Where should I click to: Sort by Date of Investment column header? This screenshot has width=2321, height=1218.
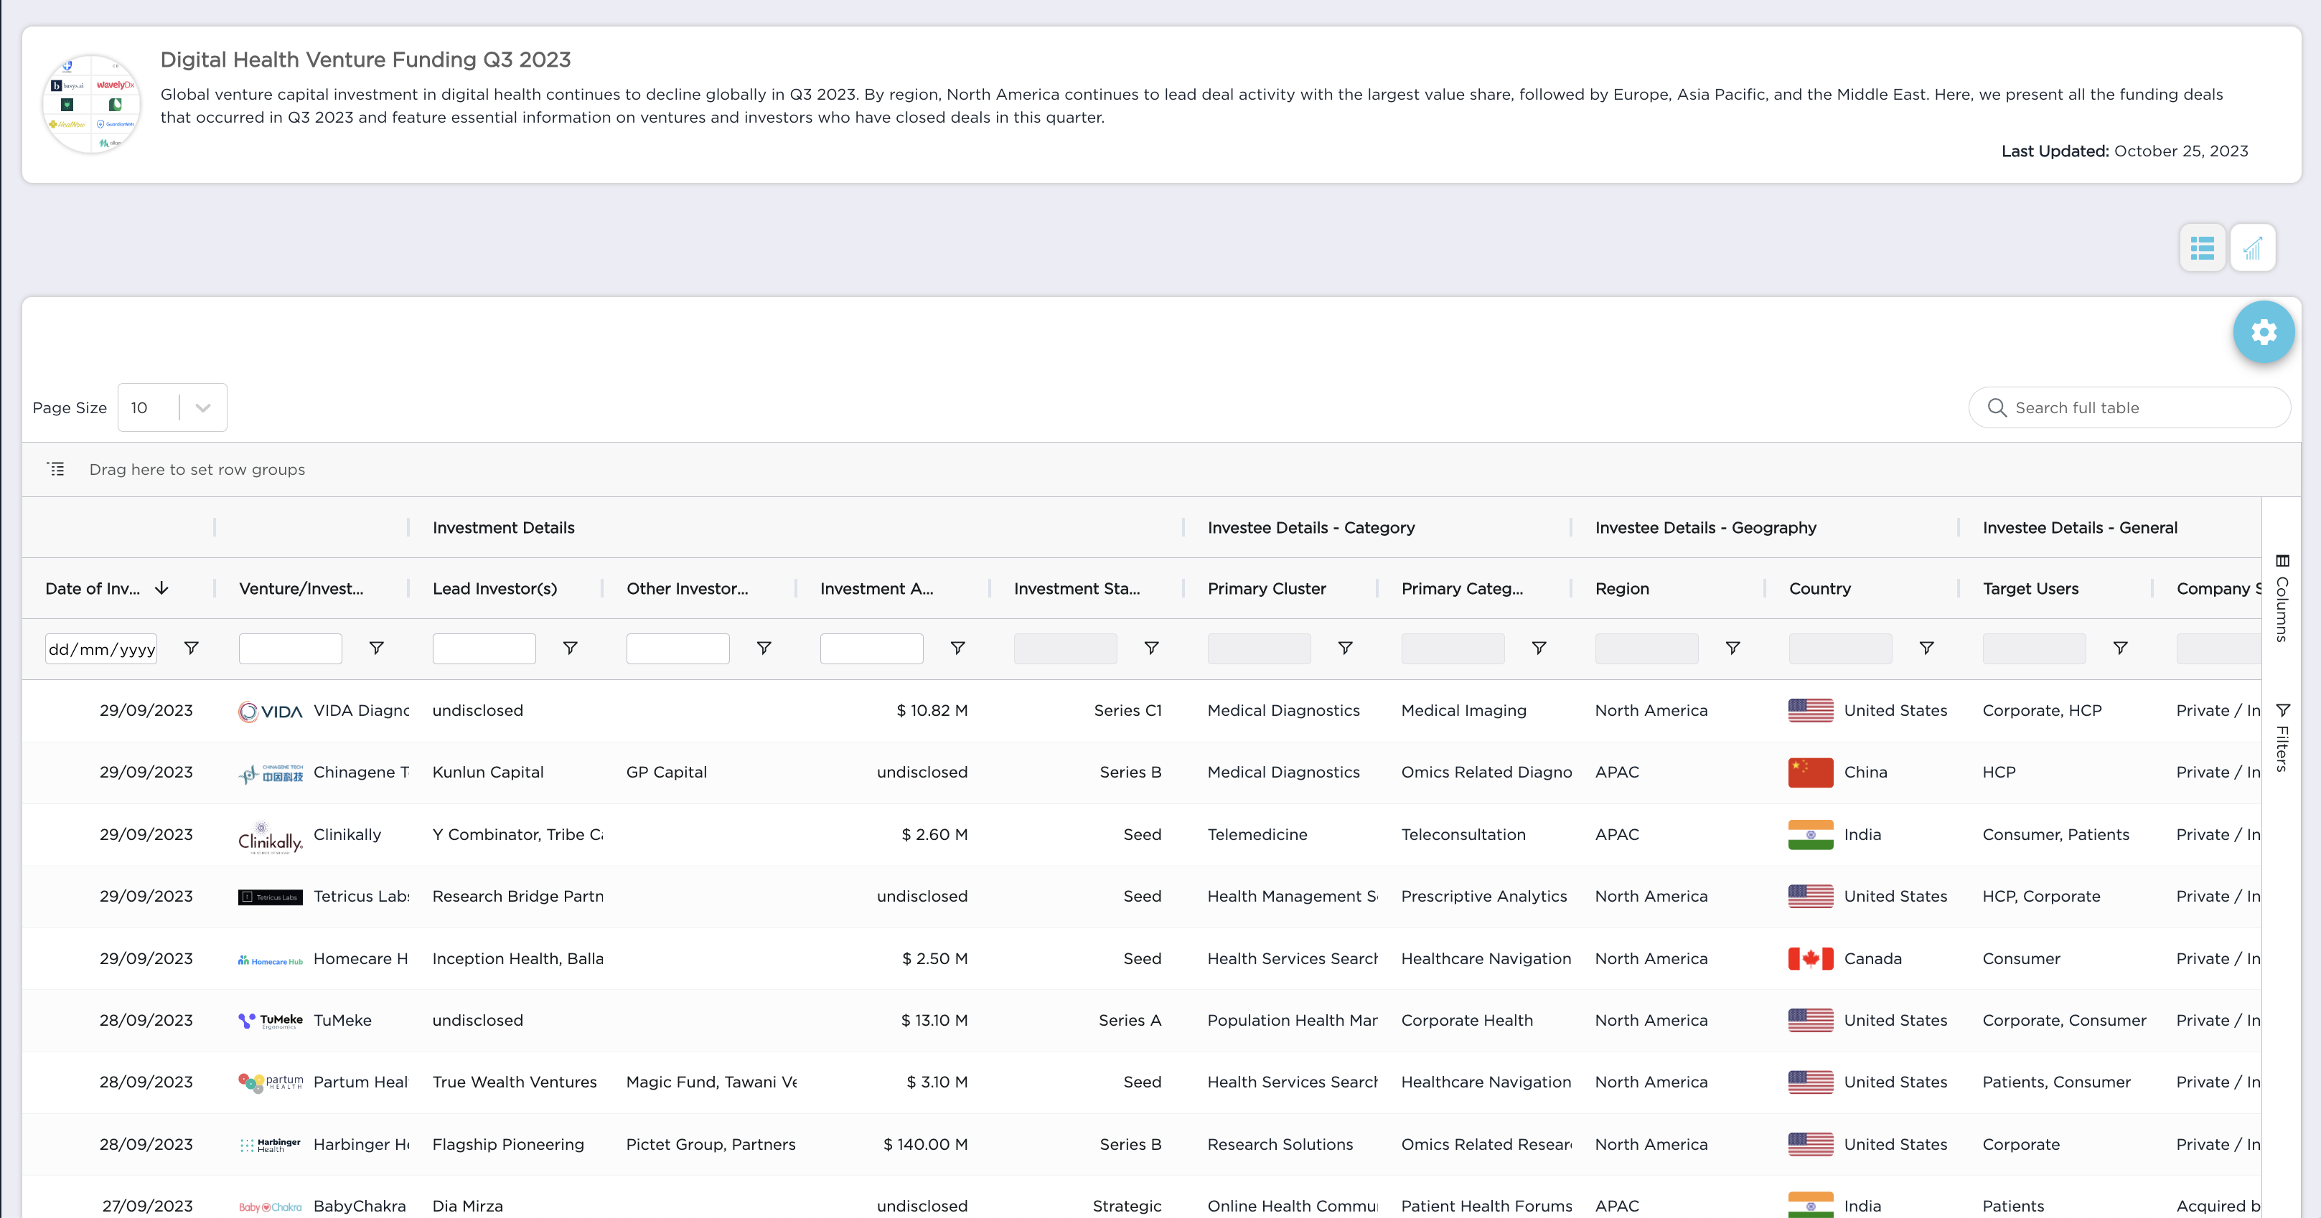[93, 589]
